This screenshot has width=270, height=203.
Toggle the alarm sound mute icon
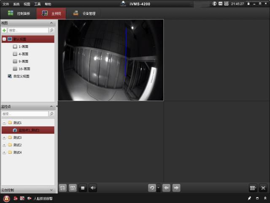pyautogui.click(x=29, y=198)
